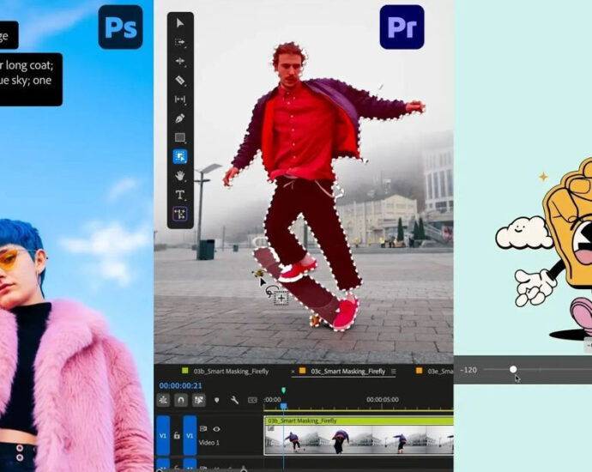Select the Track Select Forward tool
Viewport: 592px width, 472px height.
180,42
